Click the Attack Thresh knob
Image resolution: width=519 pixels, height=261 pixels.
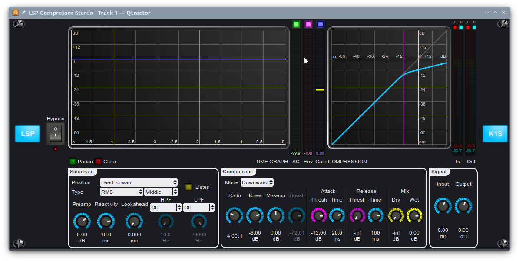(x=318, y=216)
